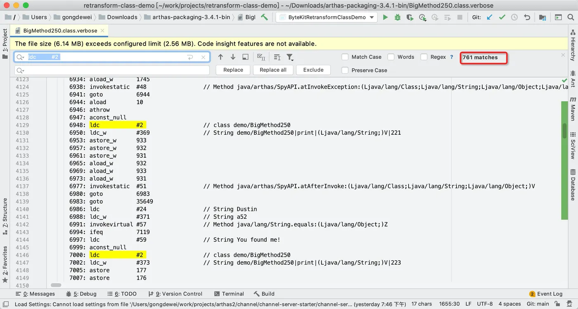578x309 pixels.
Task: Open the Structure tool window tab
Action: click(5, 217)
